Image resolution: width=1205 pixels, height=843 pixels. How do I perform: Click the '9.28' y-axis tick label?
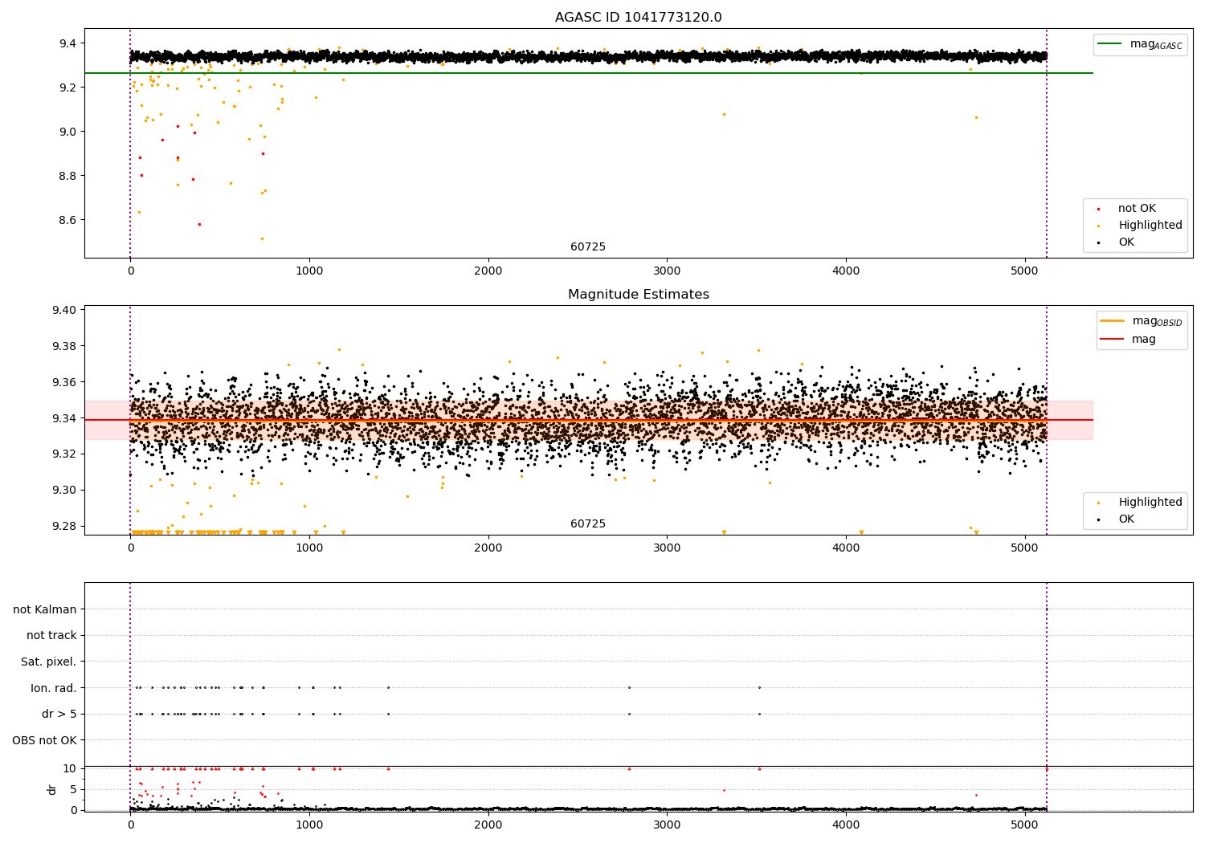(x=63, y=527)
